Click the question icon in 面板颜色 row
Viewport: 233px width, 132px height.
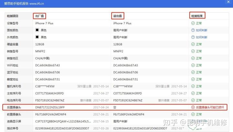pos(193,30)
